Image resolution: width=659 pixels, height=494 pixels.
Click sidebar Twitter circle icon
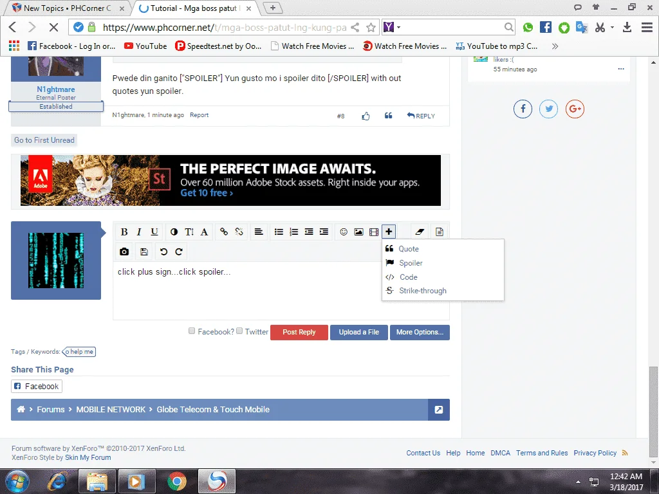pyautogui.click(x=549, y=109)
